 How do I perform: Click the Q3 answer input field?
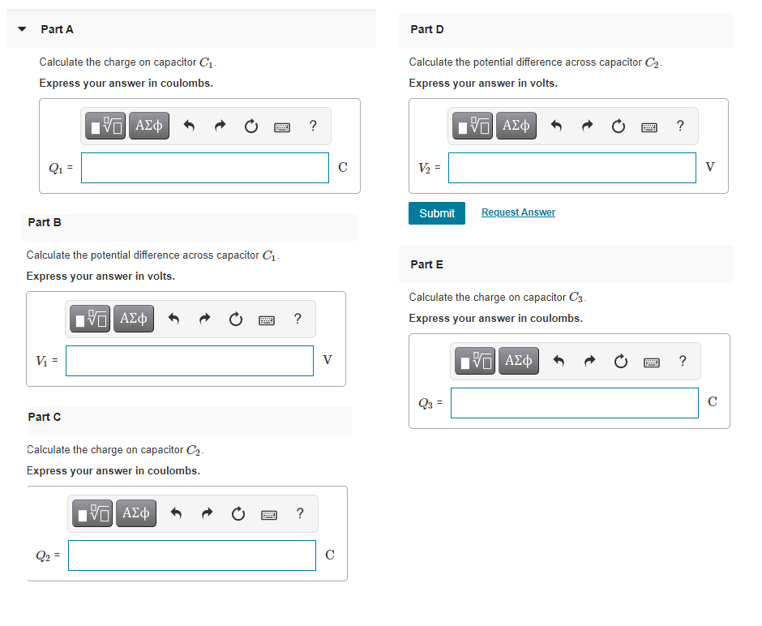point(575,403)
